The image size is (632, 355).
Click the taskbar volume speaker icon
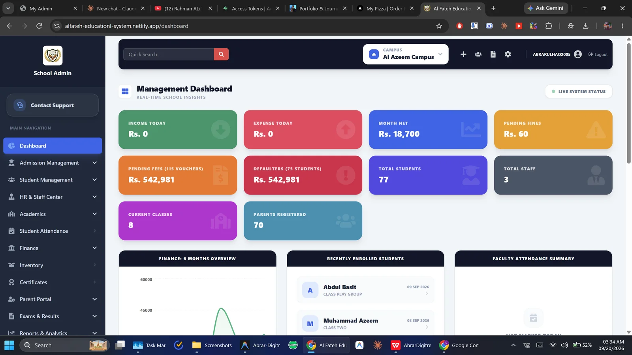tap(564, 345)
